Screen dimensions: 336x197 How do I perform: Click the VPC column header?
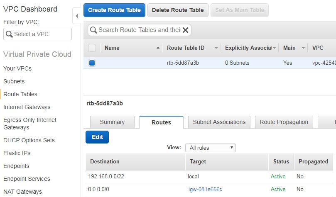(x=318, y=48)
